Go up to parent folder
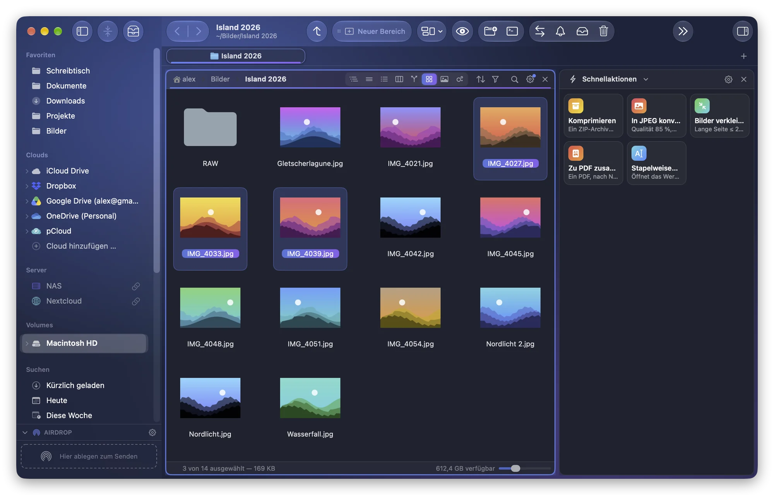This screenshot has width=774, height=495. click(317, 31)
